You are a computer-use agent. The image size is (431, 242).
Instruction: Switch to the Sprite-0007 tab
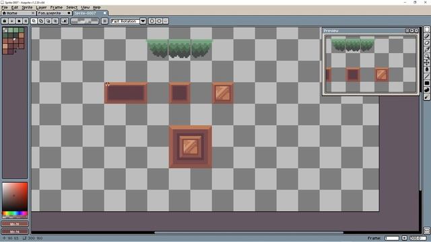[90, 13]
